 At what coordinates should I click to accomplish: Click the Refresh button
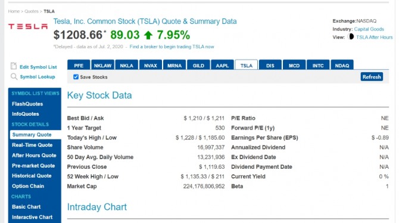372,77
